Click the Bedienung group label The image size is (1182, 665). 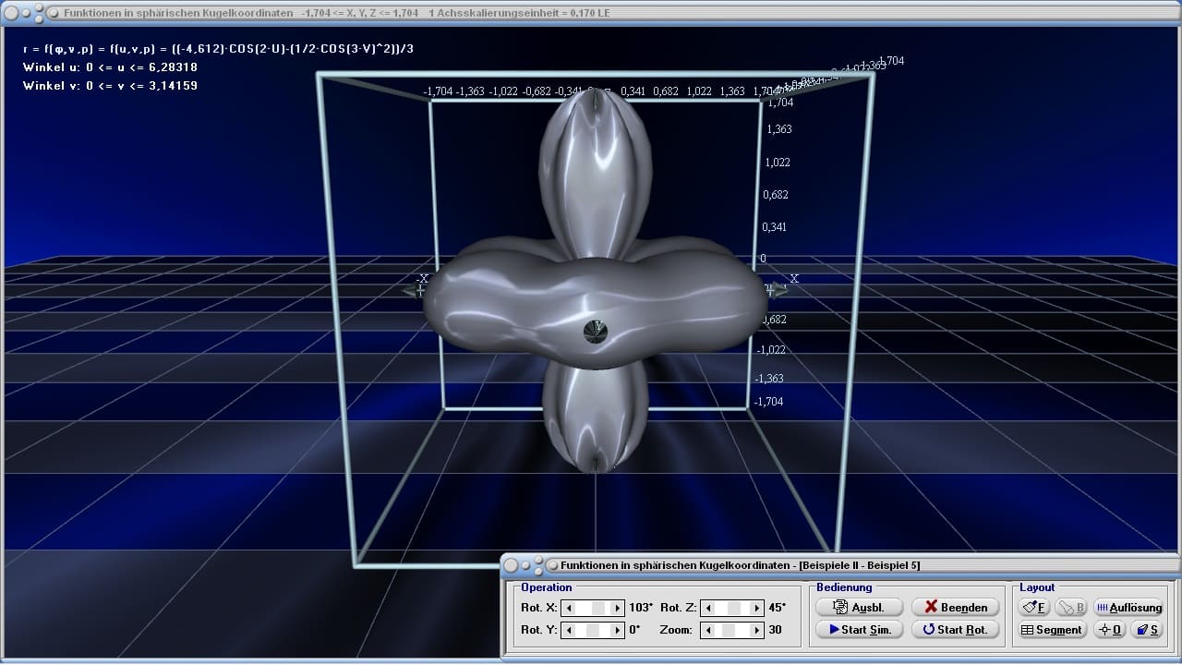point(844,587)
